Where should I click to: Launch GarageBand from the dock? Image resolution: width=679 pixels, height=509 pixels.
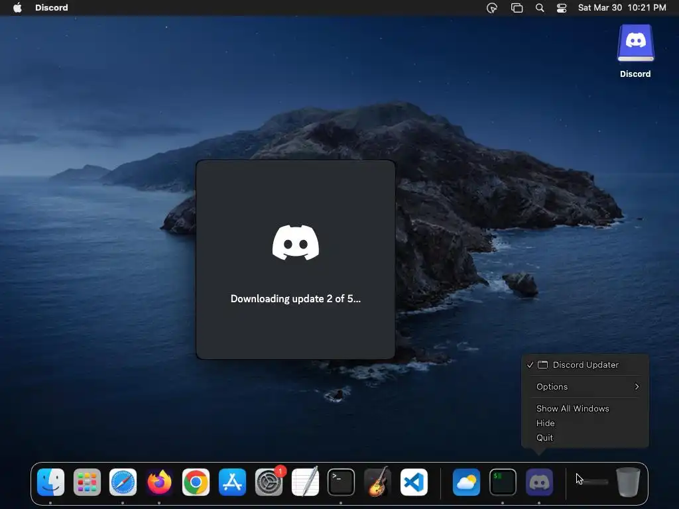click(377, 482)
